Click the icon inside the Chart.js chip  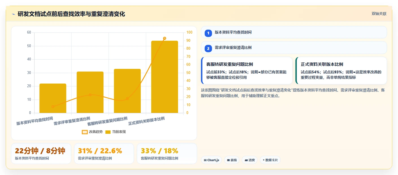(205, 160)
